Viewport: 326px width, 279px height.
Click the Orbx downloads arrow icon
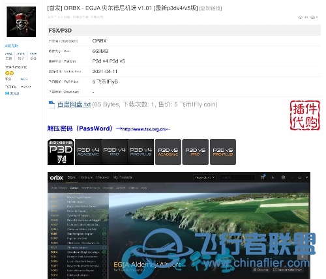[x=273, y=177]
